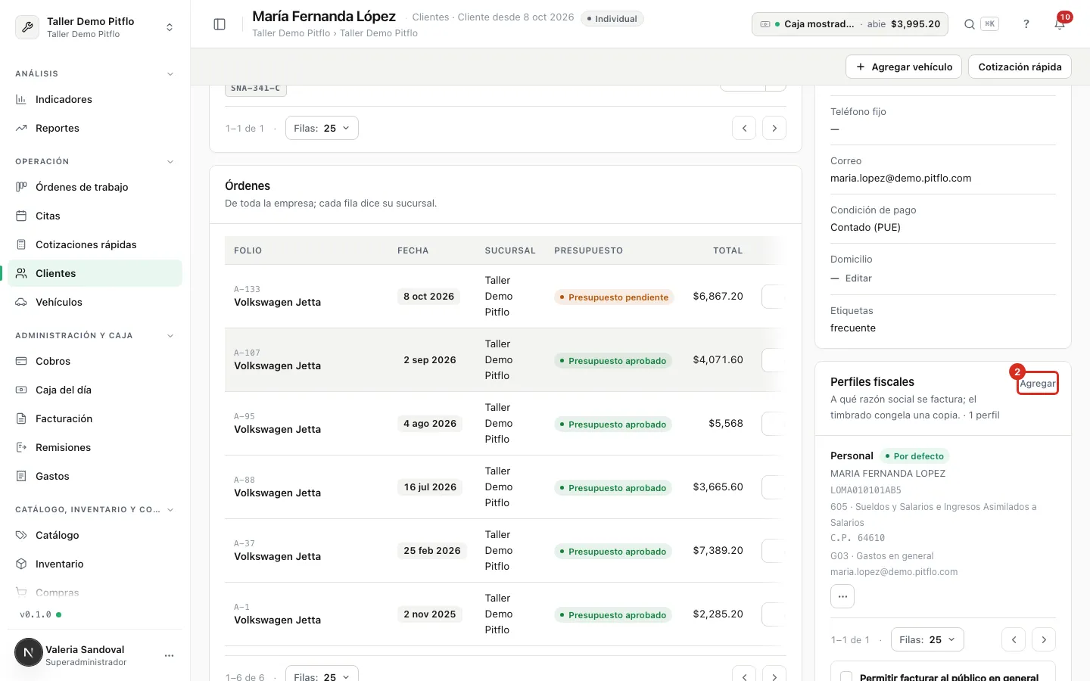The height and width of the screenshot is (681, 1090).
Task: Click the email maria.lopez@demo.pitflo.com under Correo
Action: [901, 179]
